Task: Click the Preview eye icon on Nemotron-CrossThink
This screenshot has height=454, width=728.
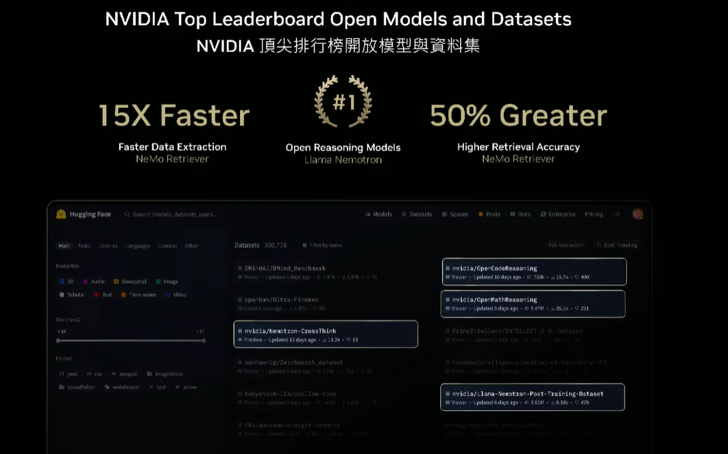Action: click(x=240, y=340)
